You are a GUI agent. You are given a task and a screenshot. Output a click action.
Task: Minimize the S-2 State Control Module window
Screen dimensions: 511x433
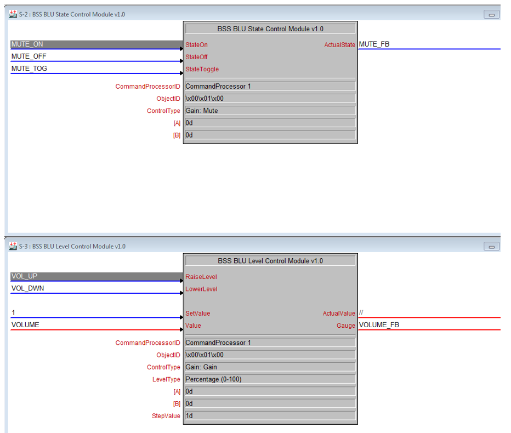pyautogui.click(x=491, y=15)
